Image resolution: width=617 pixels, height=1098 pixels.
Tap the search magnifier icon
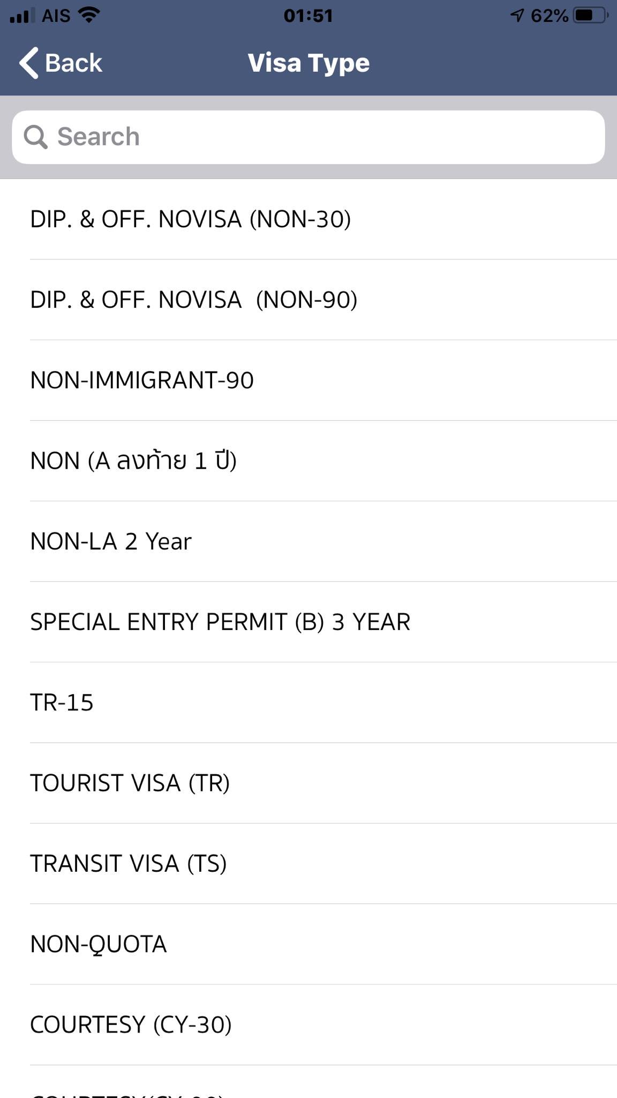[36, 137]
